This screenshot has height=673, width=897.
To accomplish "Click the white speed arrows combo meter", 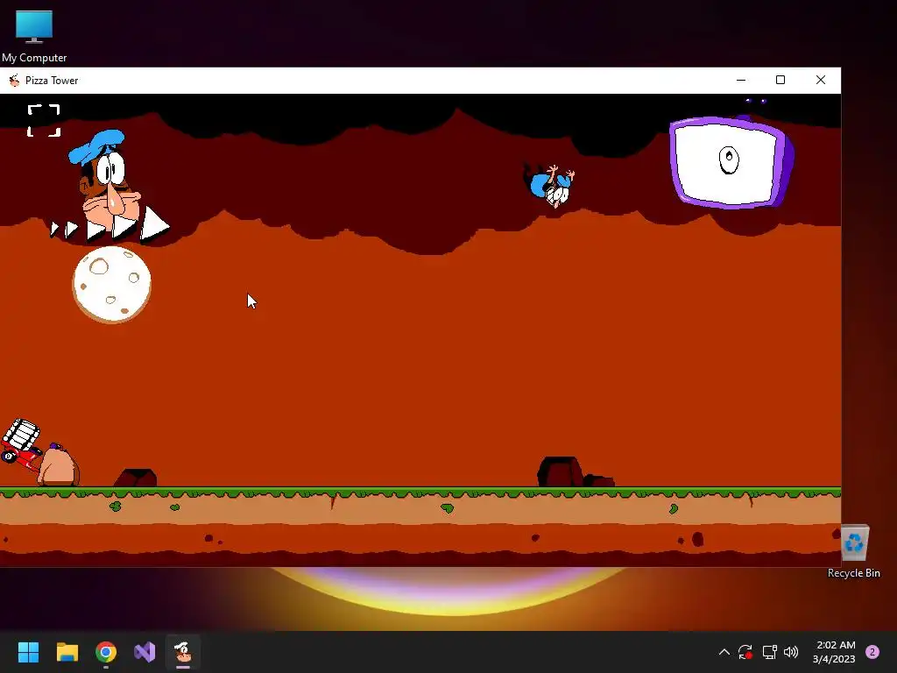I will tap(109, 225).
